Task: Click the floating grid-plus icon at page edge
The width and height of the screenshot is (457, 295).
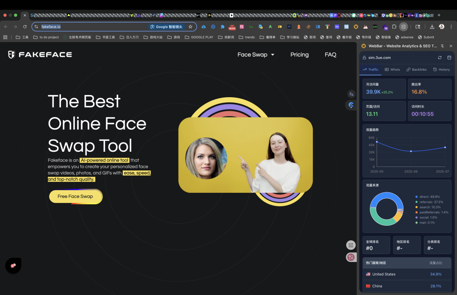Action: tap(351, 245)
